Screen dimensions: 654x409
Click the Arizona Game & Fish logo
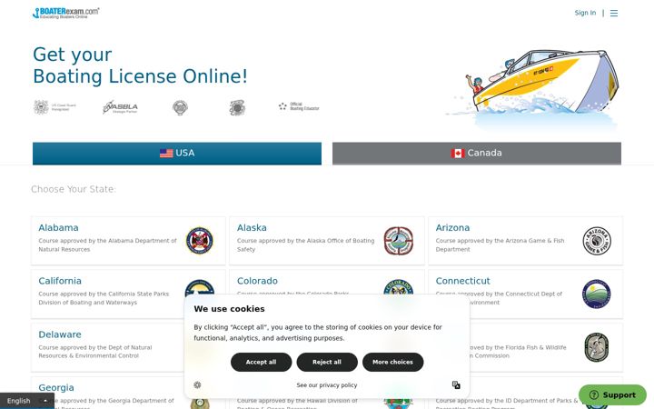click(597, 241)
